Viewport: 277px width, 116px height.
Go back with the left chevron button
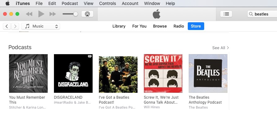click(x=7, y=26)
